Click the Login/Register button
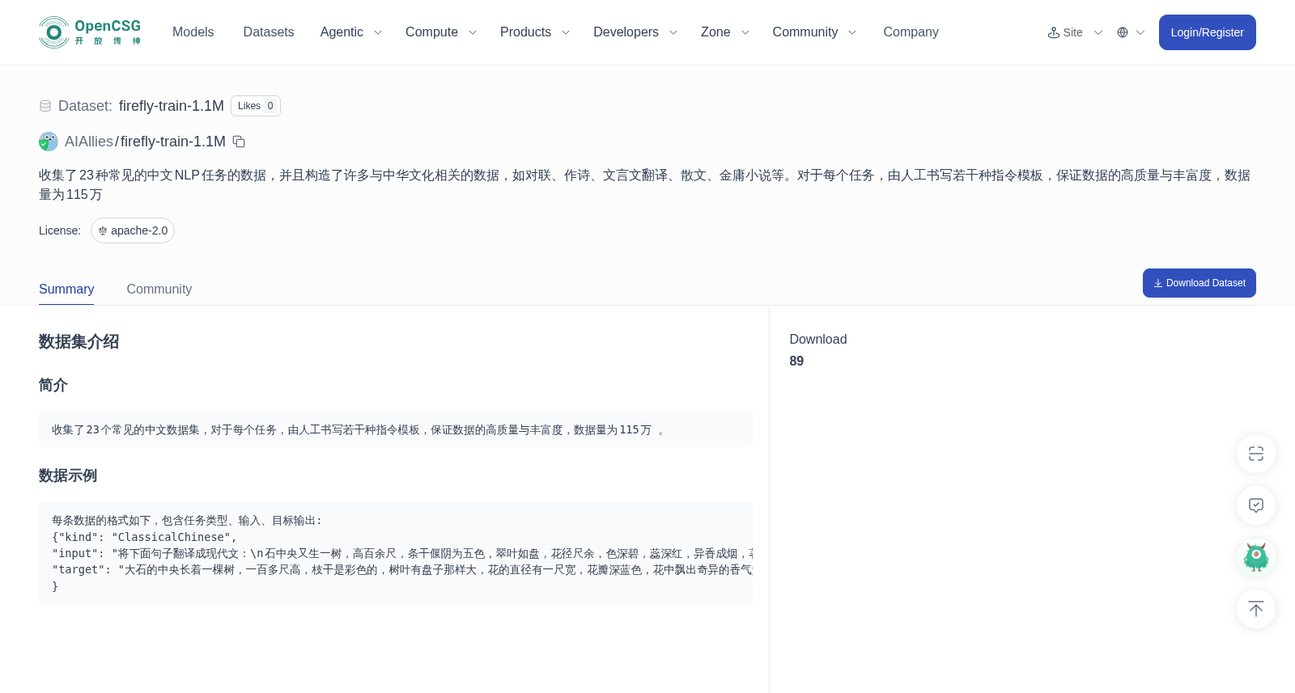 click(x=1208, y=32)
